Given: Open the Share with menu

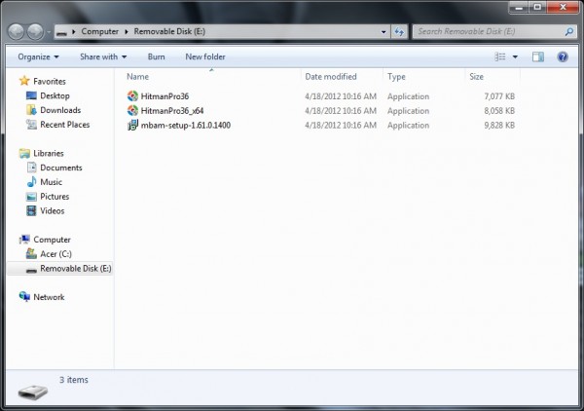Looking at the screenshot, I should [x=103, y=56].
